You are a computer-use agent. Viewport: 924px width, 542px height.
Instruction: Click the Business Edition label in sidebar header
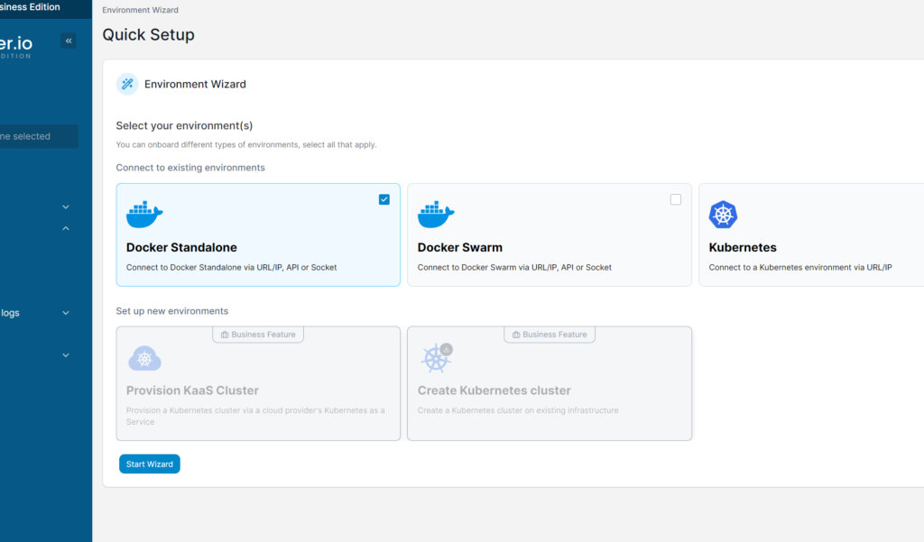click(30, 7)
